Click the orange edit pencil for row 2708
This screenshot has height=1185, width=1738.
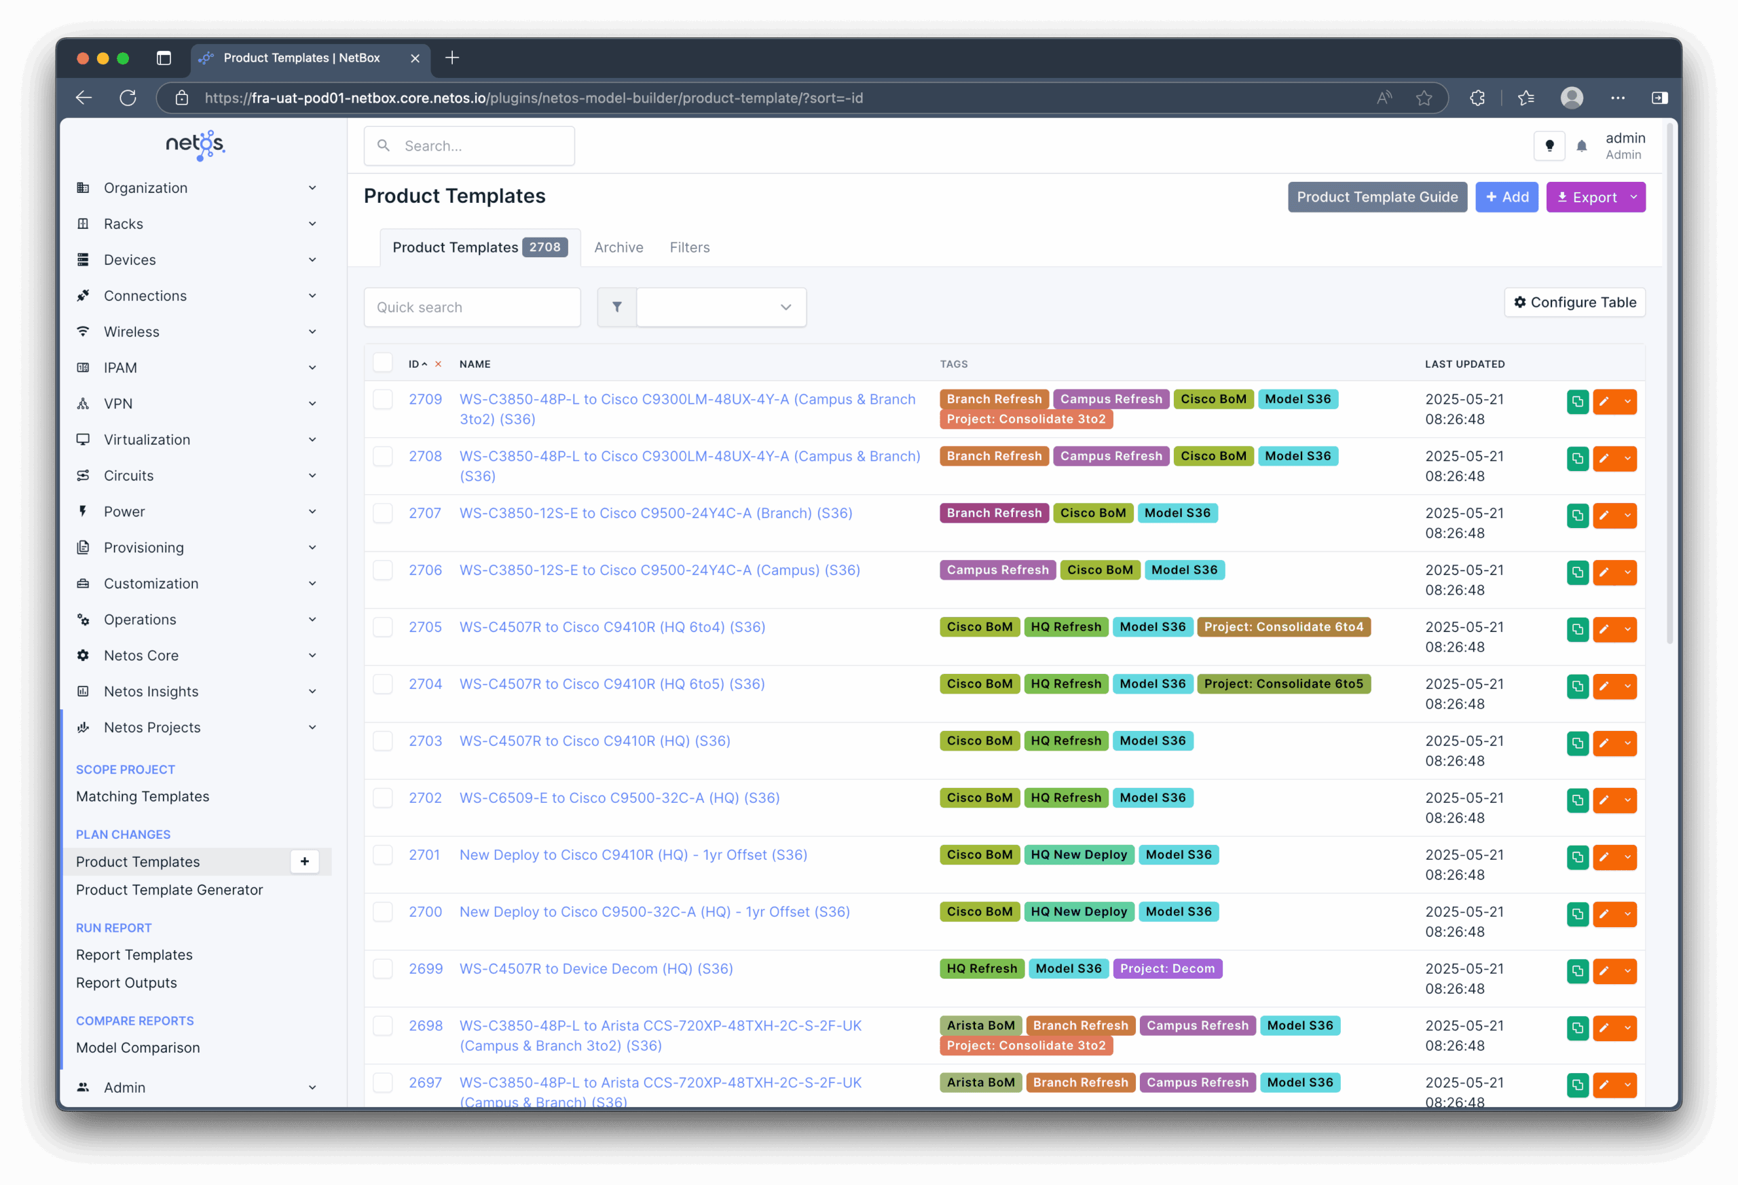click(x=1604, y=458)
